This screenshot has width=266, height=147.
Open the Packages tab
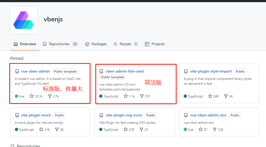tap(96, 44)
